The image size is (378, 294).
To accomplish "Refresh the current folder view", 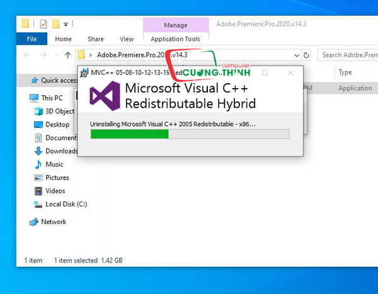I will tap(306, 55).
